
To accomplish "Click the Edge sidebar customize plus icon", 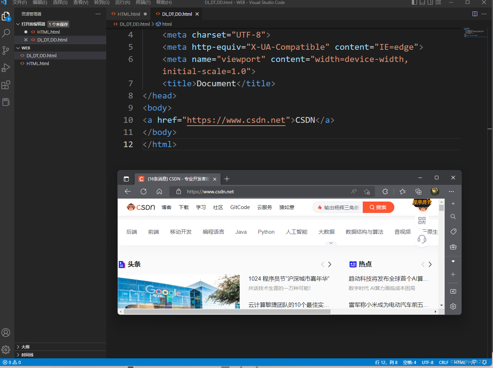I will tap(453, 274).
